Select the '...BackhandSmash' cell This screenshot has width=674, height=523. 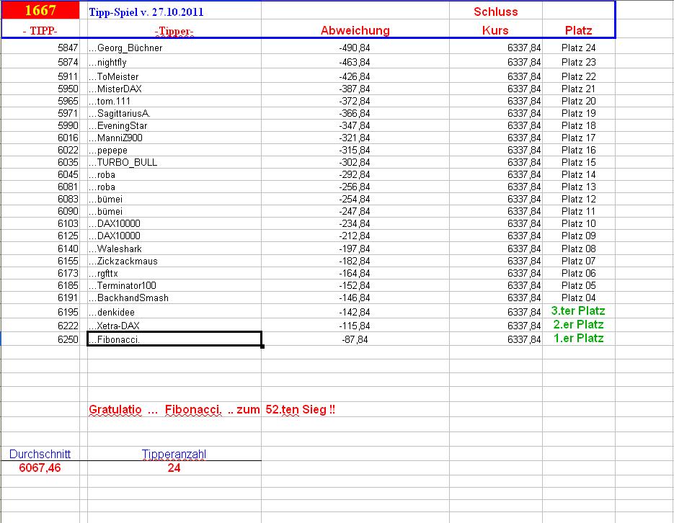(x=174, y=298)
